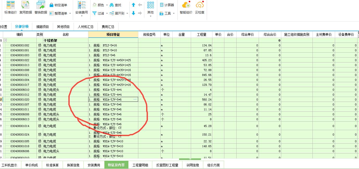Switch to the 其他项目 tab
This screenshot has height=169, width=359.
63,27
